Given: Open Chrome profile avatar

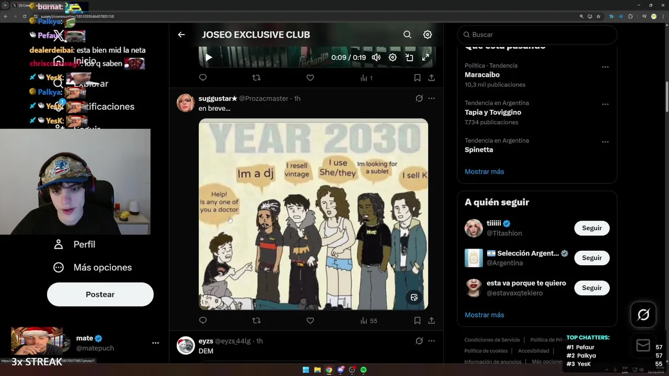Looking at the screenshot, I should 653,16.
